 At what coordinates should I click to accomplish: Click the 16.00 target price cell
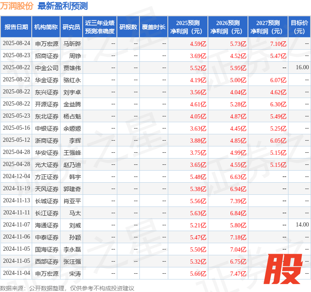302,68
